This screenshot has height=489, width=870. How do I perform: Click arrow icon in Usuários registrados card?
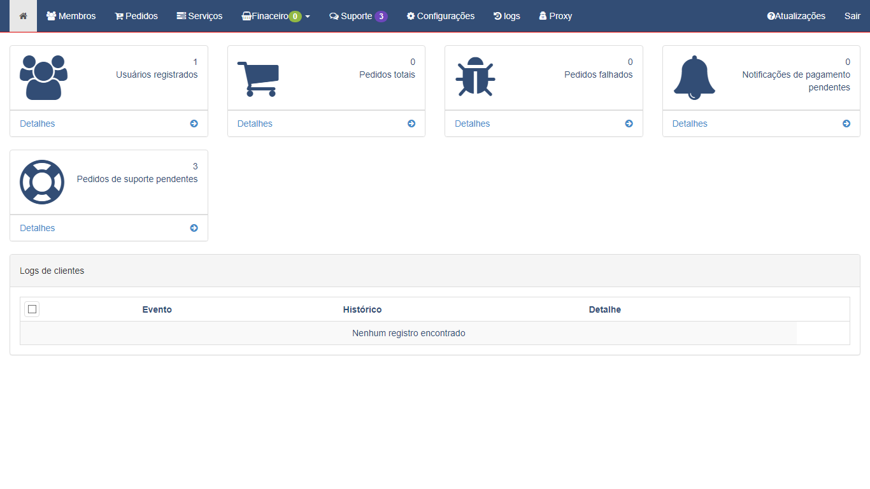click(x=194, y=124)
